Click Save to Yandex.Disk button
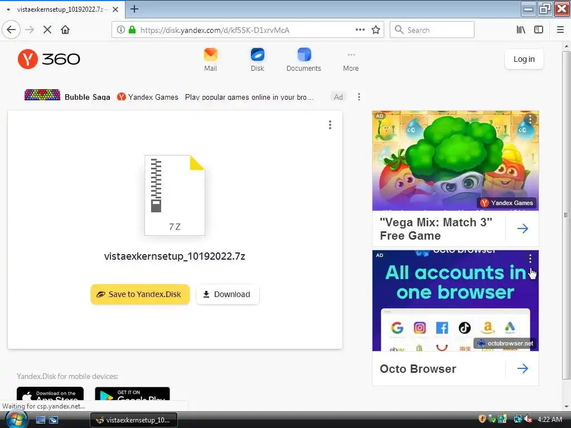Viewport: 571px width, 428px height. point(140,294)
